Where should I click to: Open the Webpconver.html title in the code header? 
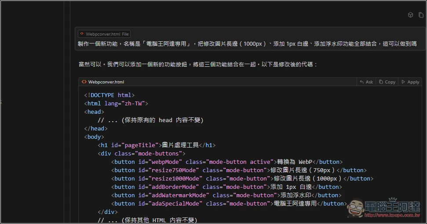[106, 82]
